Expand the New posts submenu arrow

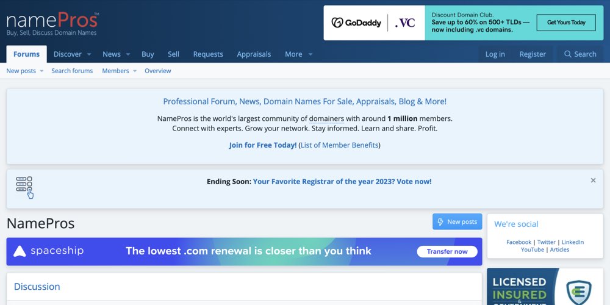point(41,71)
